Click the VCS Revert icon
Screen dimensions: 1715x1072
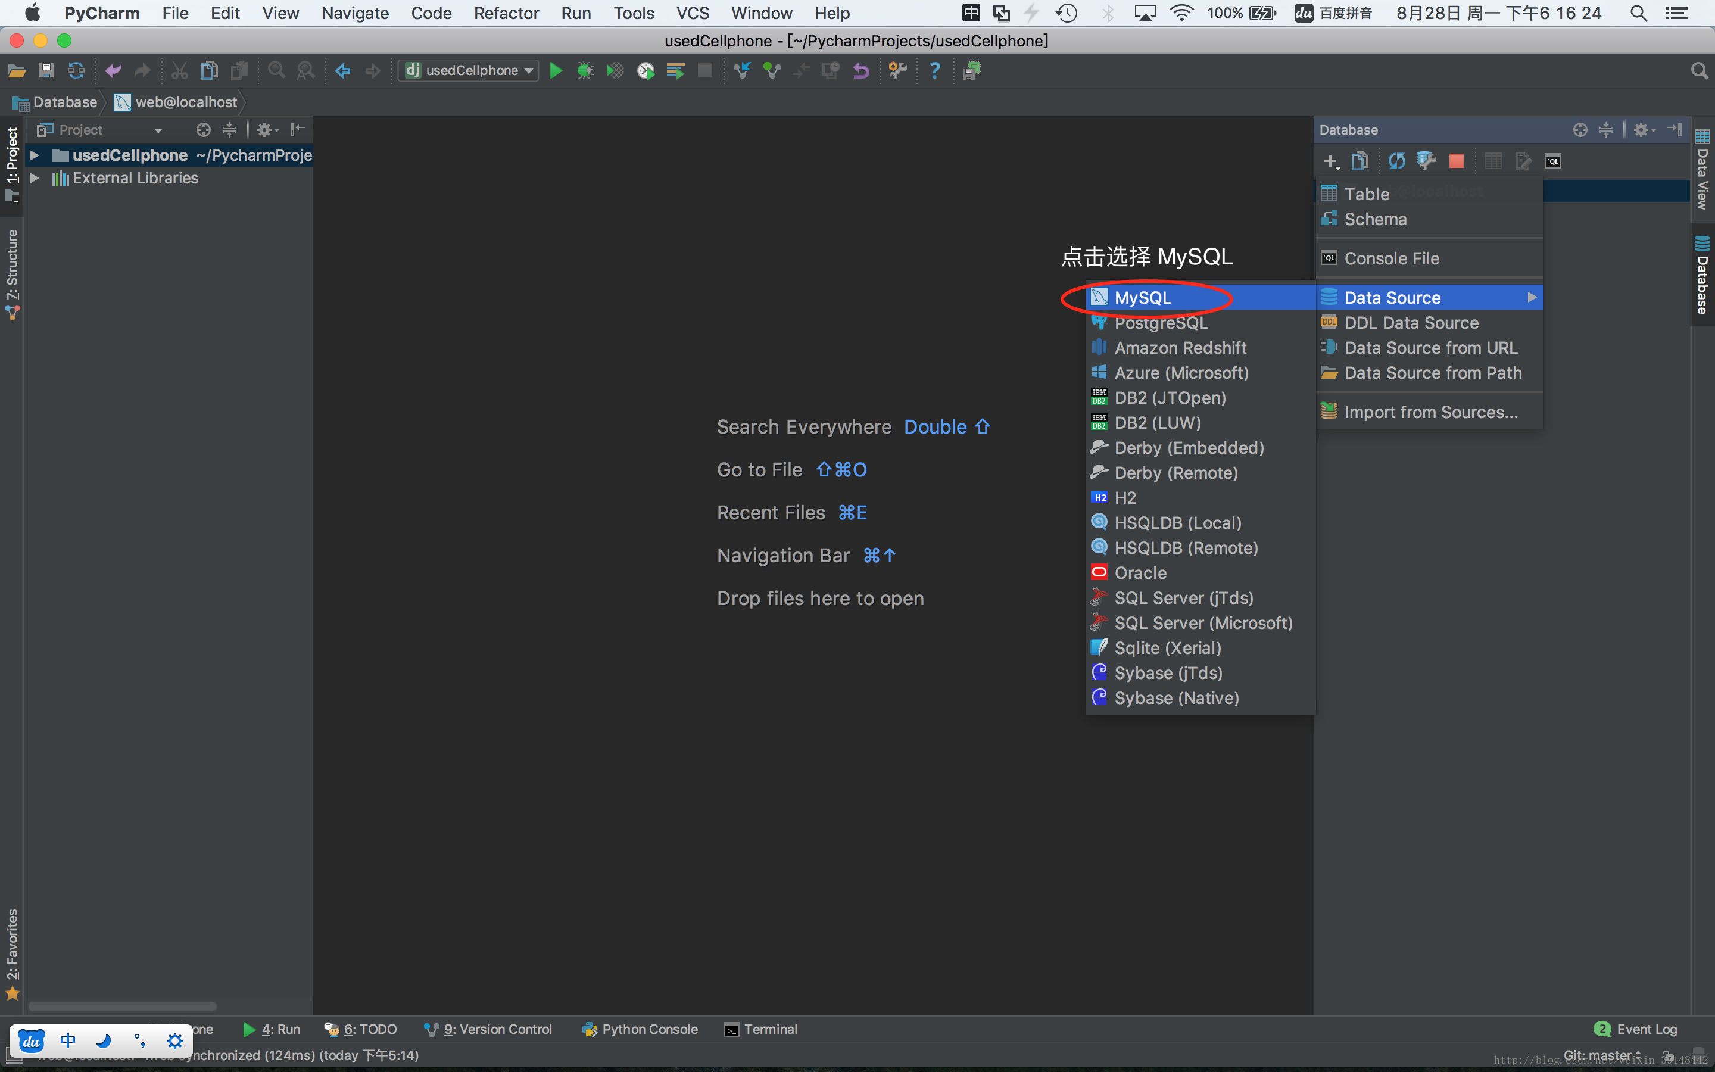point(860,70)
